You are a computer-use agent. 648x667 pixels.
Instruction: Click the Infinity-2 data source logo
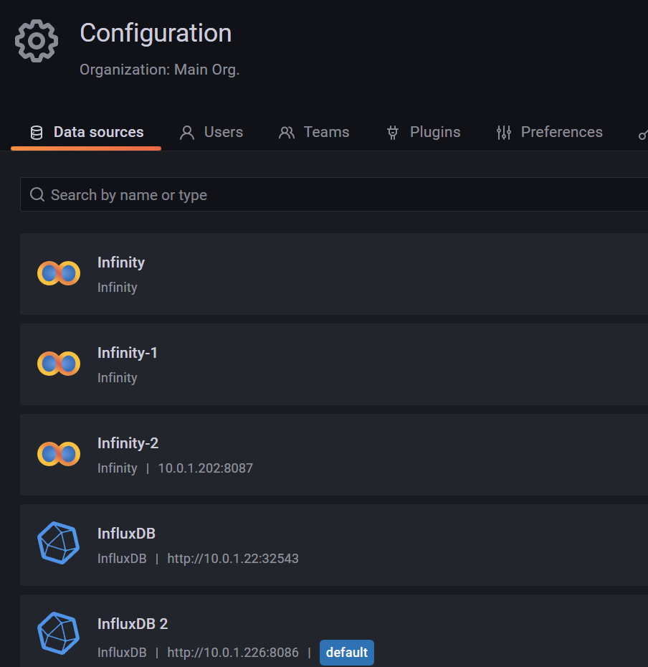coord(59,454)
